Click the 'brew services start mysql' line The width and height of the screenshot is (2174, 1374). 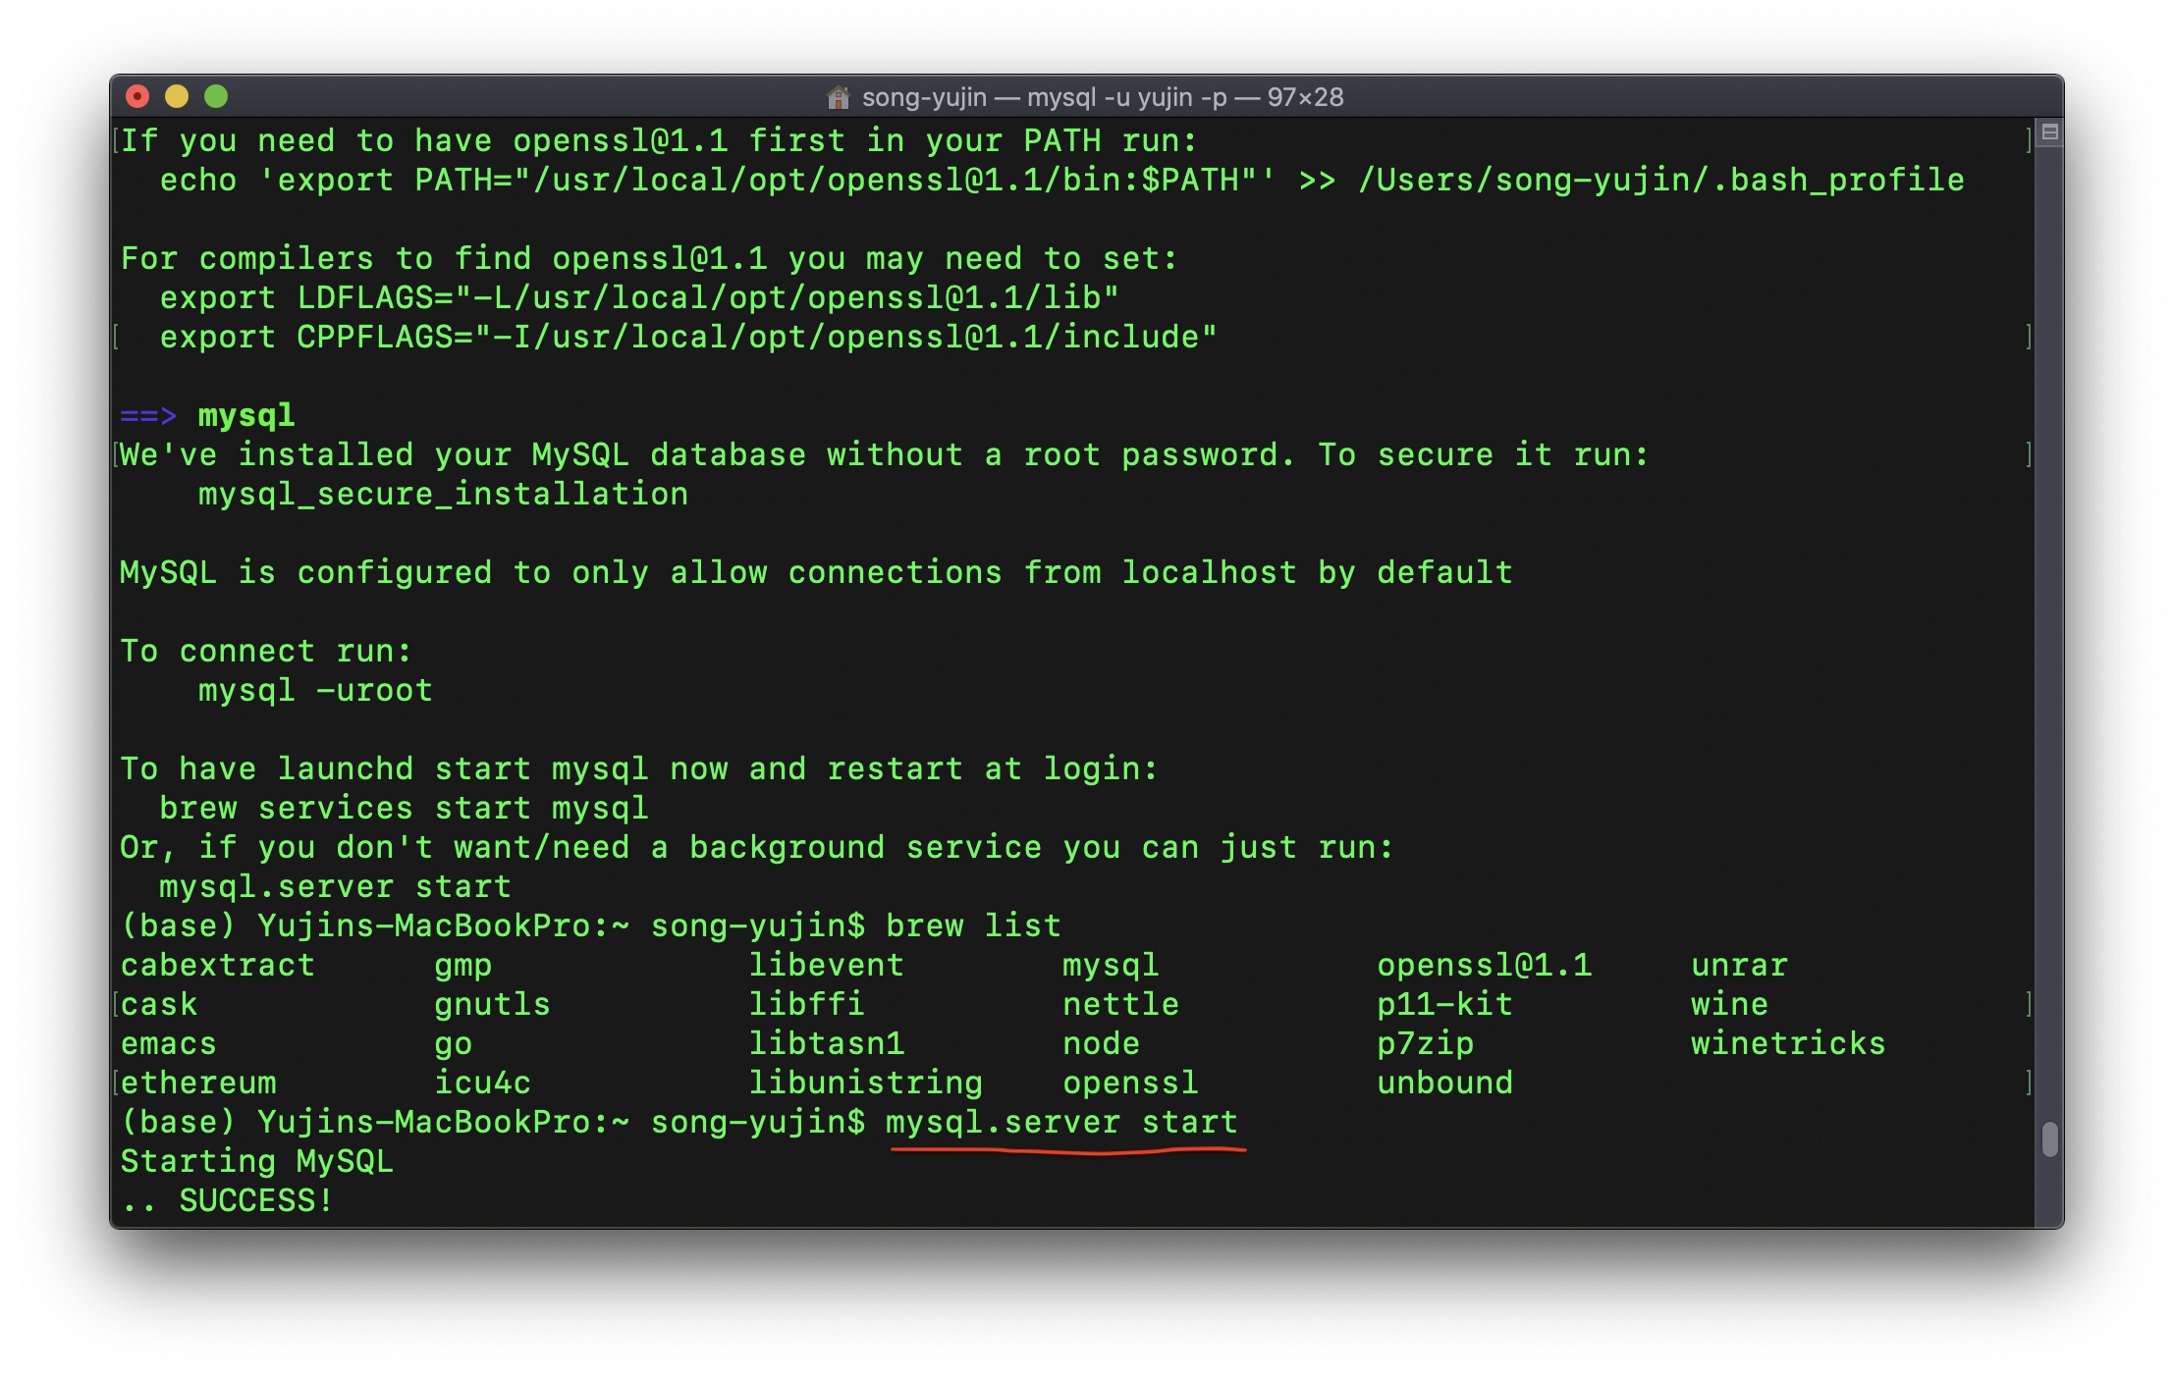click(x=404, y=809)
